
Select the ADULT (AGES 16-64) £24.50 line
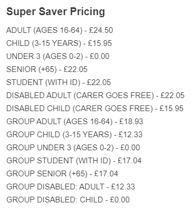60,30
